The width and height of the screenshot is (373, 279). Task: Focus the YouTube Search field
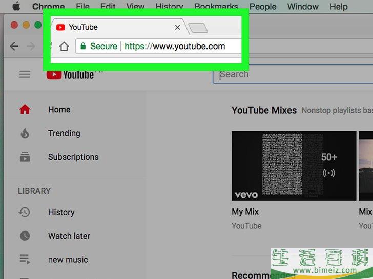pos(293,74)
